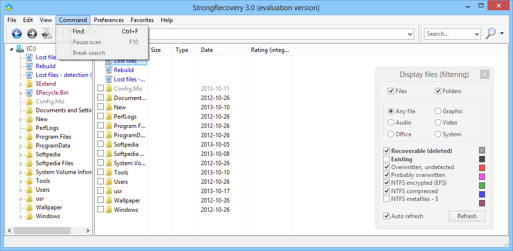Toggle Overwritten, undetected checkbox
This screenshot has height=251, width=513.
(387, 167)
